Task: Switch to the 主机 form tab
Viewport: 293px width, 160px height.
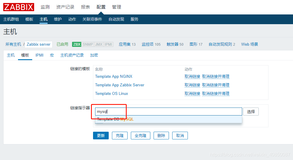Action: (x=11, y=55)
